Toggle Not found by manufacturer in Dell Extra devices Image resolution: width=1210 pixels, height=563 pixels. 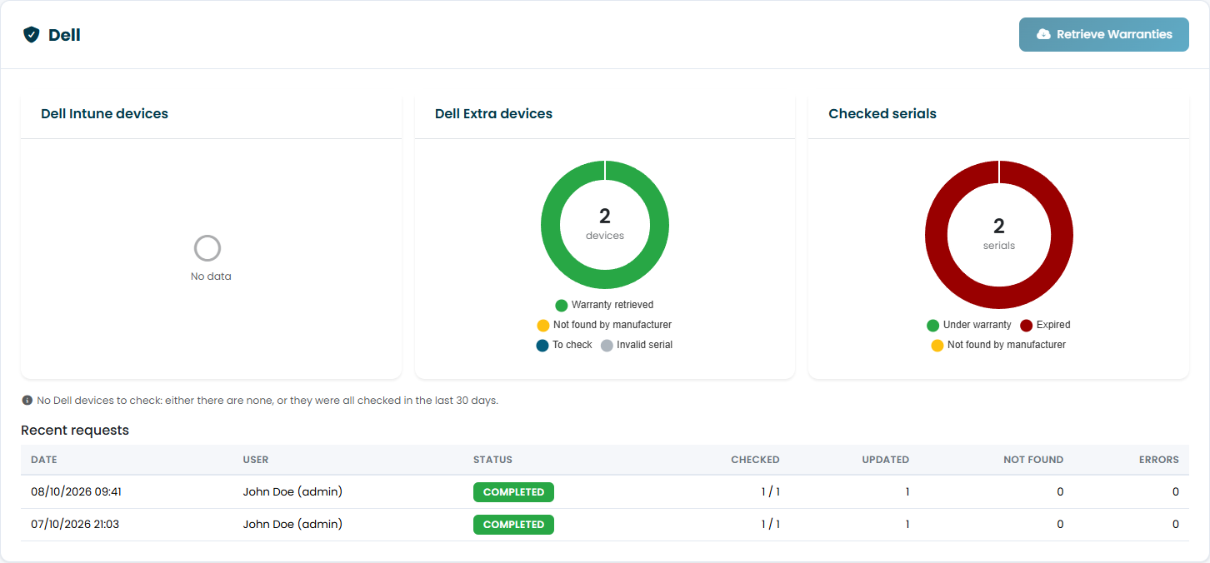604,325
